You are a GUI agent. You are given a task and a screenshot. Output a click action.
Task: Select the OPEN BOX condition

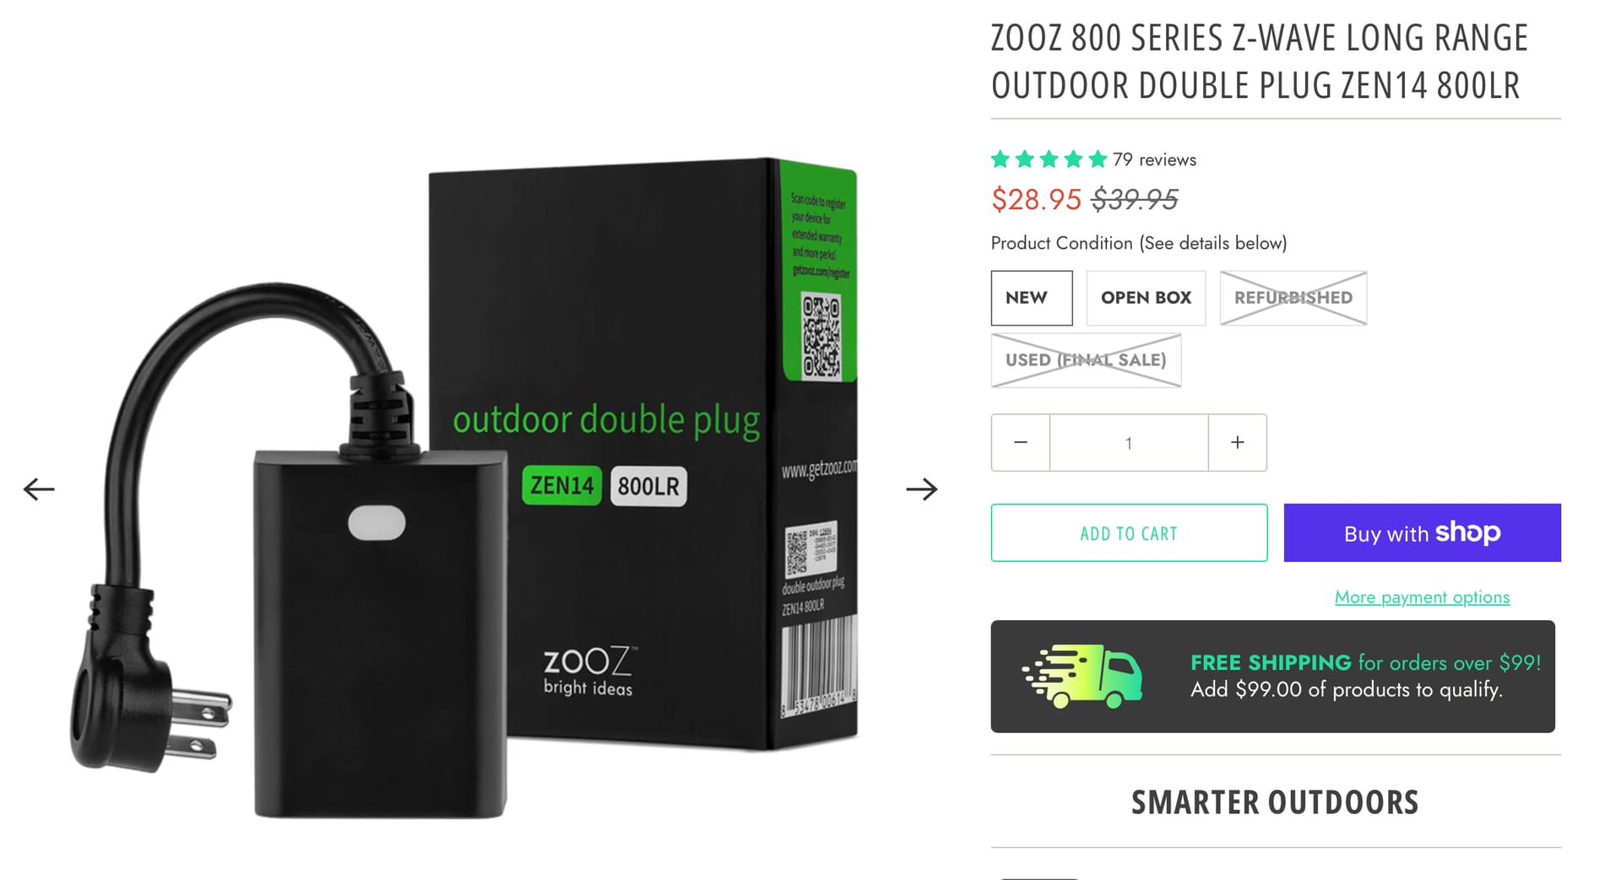click(x=1146, y=298)
